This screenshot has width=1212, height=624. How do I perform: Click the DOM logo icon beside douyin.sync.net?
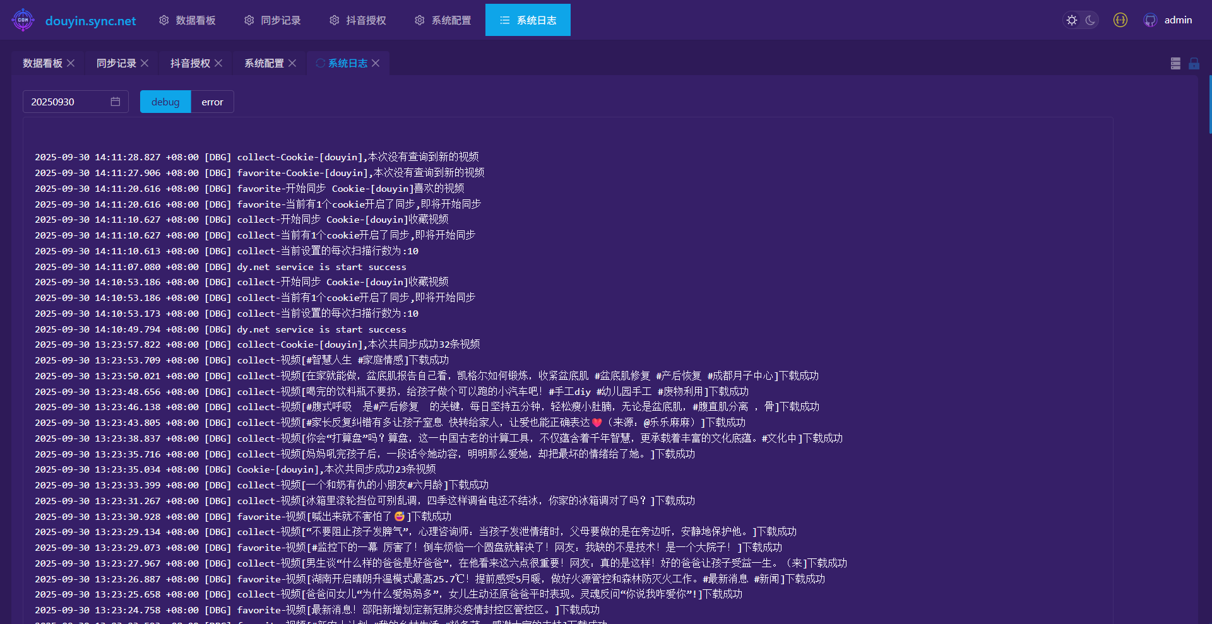click(x=23, y=20)
